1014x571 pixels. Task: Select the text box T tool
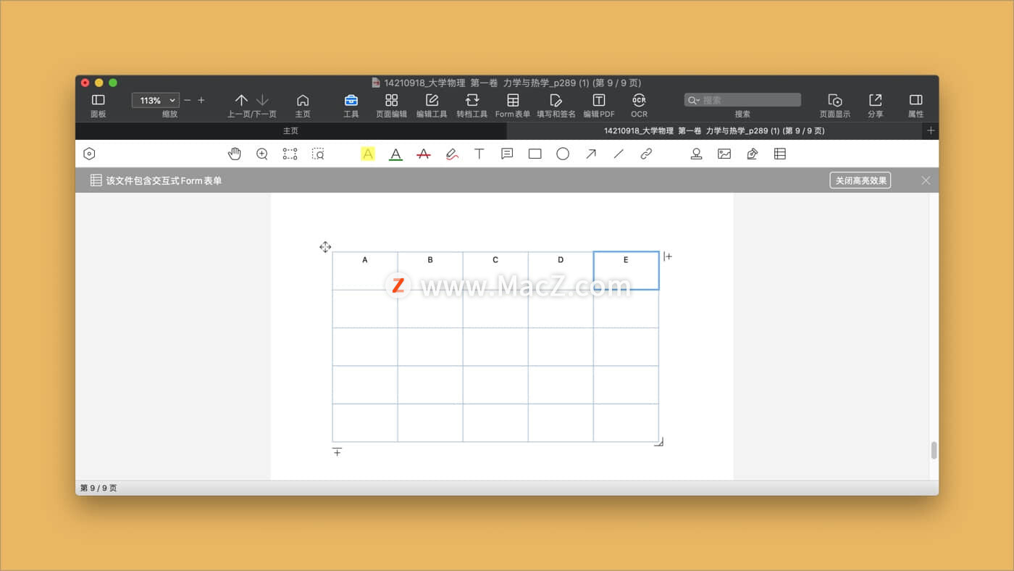tap(479, 154)
